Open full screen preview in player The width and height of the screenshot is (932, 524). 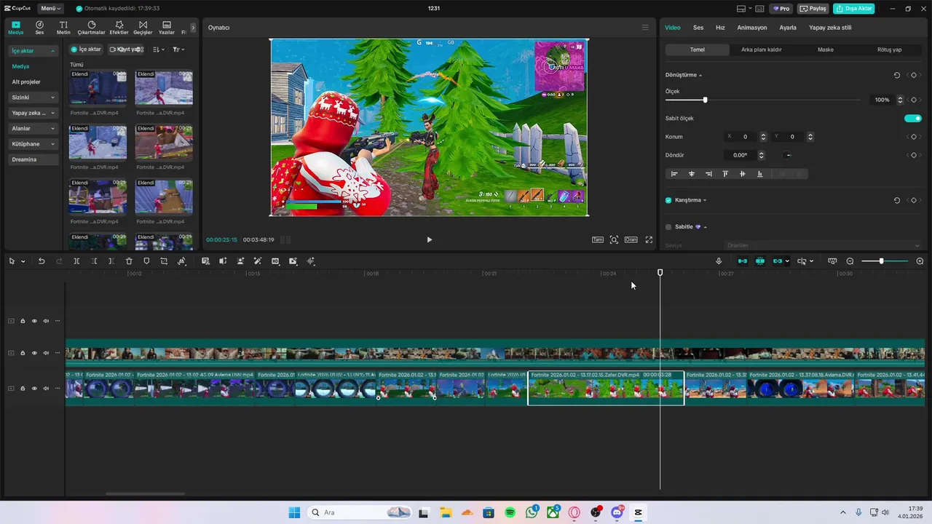(649, 239)
